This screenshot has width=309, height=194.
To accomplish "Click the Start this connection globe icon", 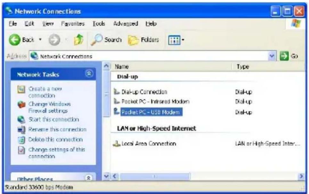I will [21, 119].
